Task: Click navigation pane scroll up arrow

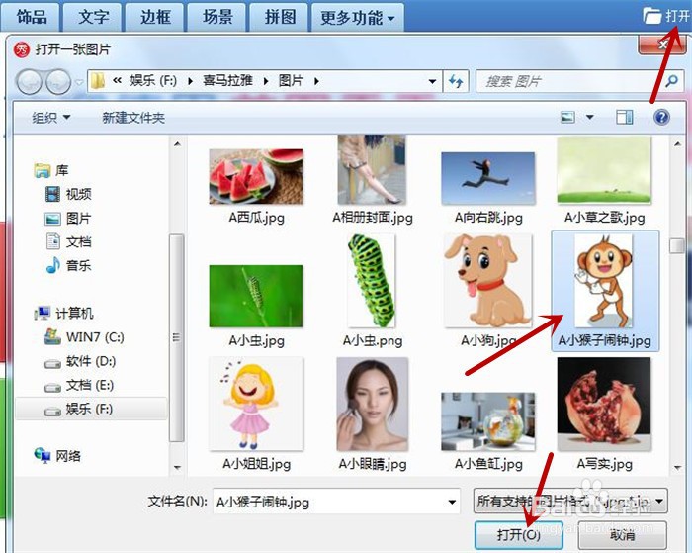Action: pyautogui.click(x=177, y=144)
